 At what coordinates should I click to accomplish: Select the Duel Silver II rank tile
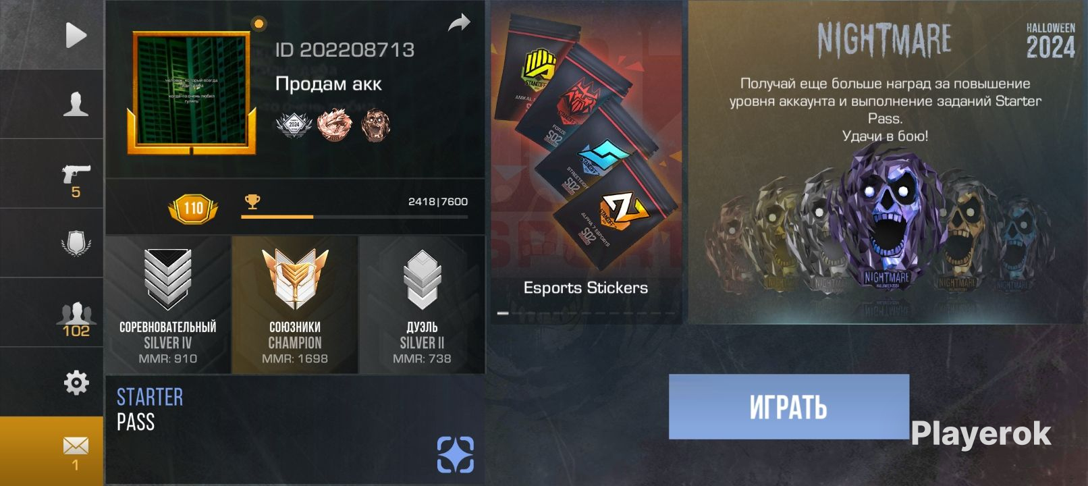422,305
